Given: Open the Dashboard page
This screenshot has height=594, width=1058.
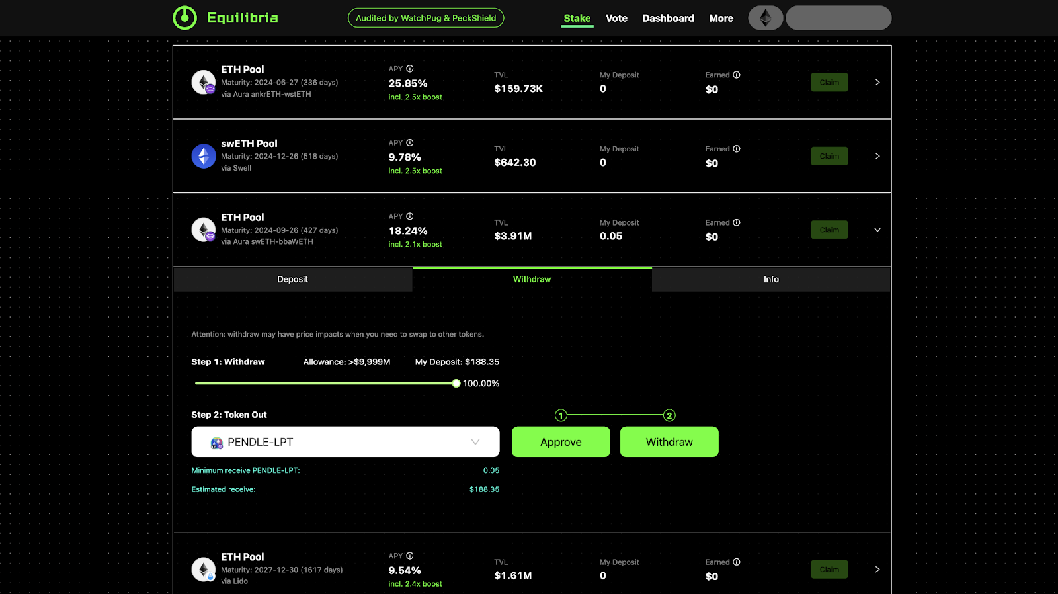Looking at the screenshot, I should point(668,19).
